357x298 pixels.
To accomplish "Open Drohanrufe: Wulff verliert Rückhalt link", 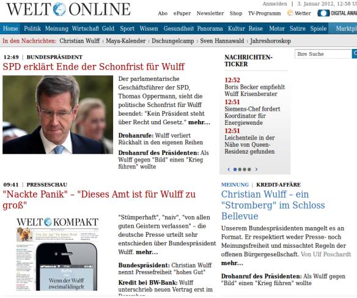I will 161,139.
